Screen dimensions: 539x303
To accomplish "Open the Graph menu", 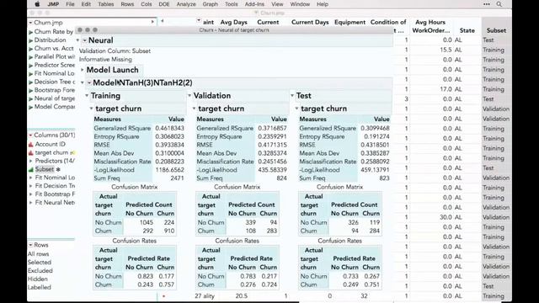I will 210,4.
